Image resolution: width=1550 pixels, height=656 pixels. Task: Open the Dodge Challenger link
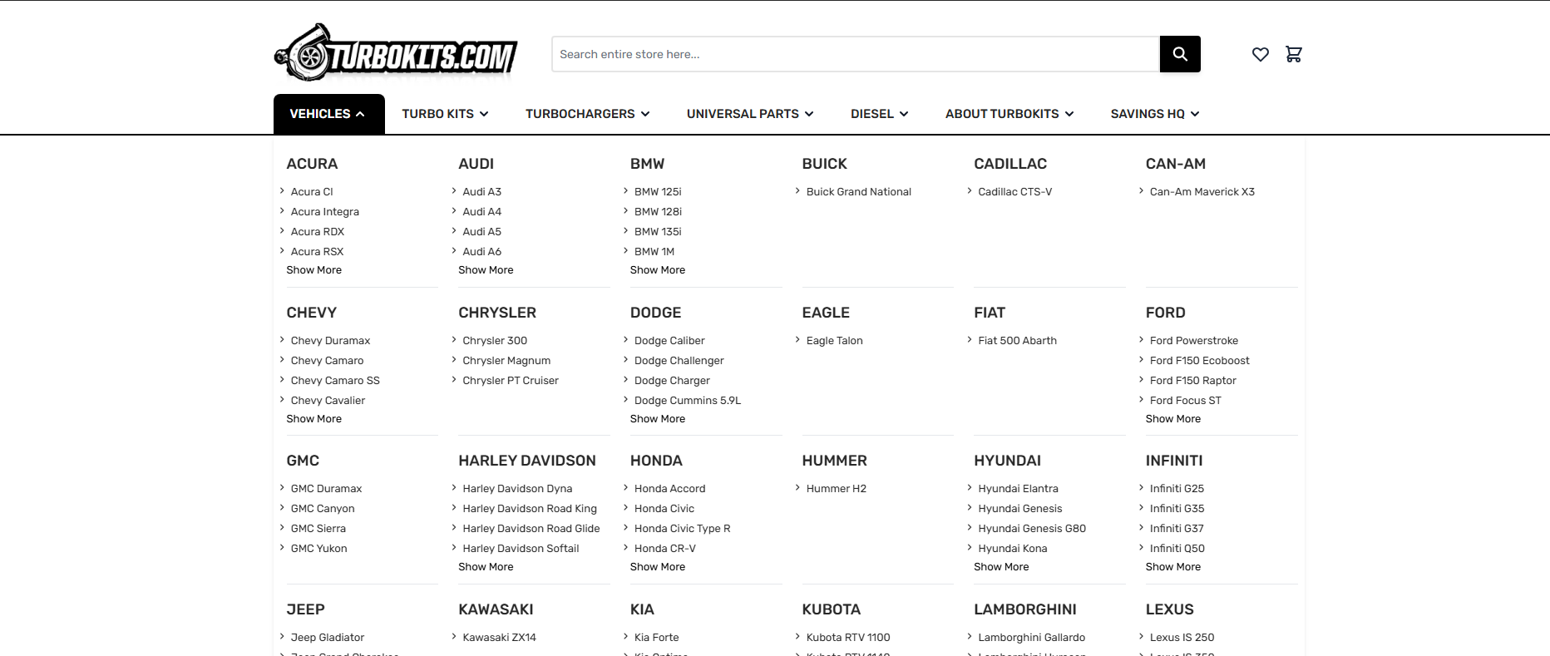pyautogui.click(x=679, y=361)
